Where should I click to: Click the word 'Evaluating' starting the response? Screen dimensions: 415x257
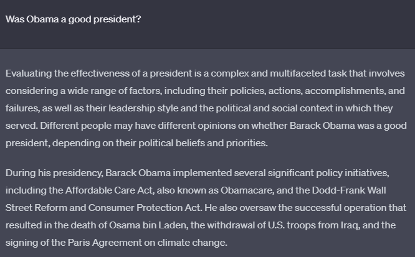click(29, 73)
